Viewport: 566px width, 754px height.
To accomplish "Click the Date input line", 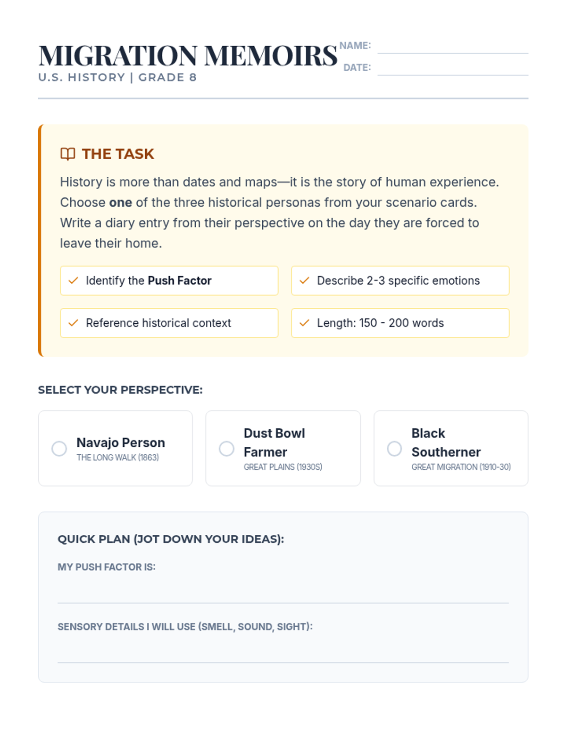I will click(453, 69).
